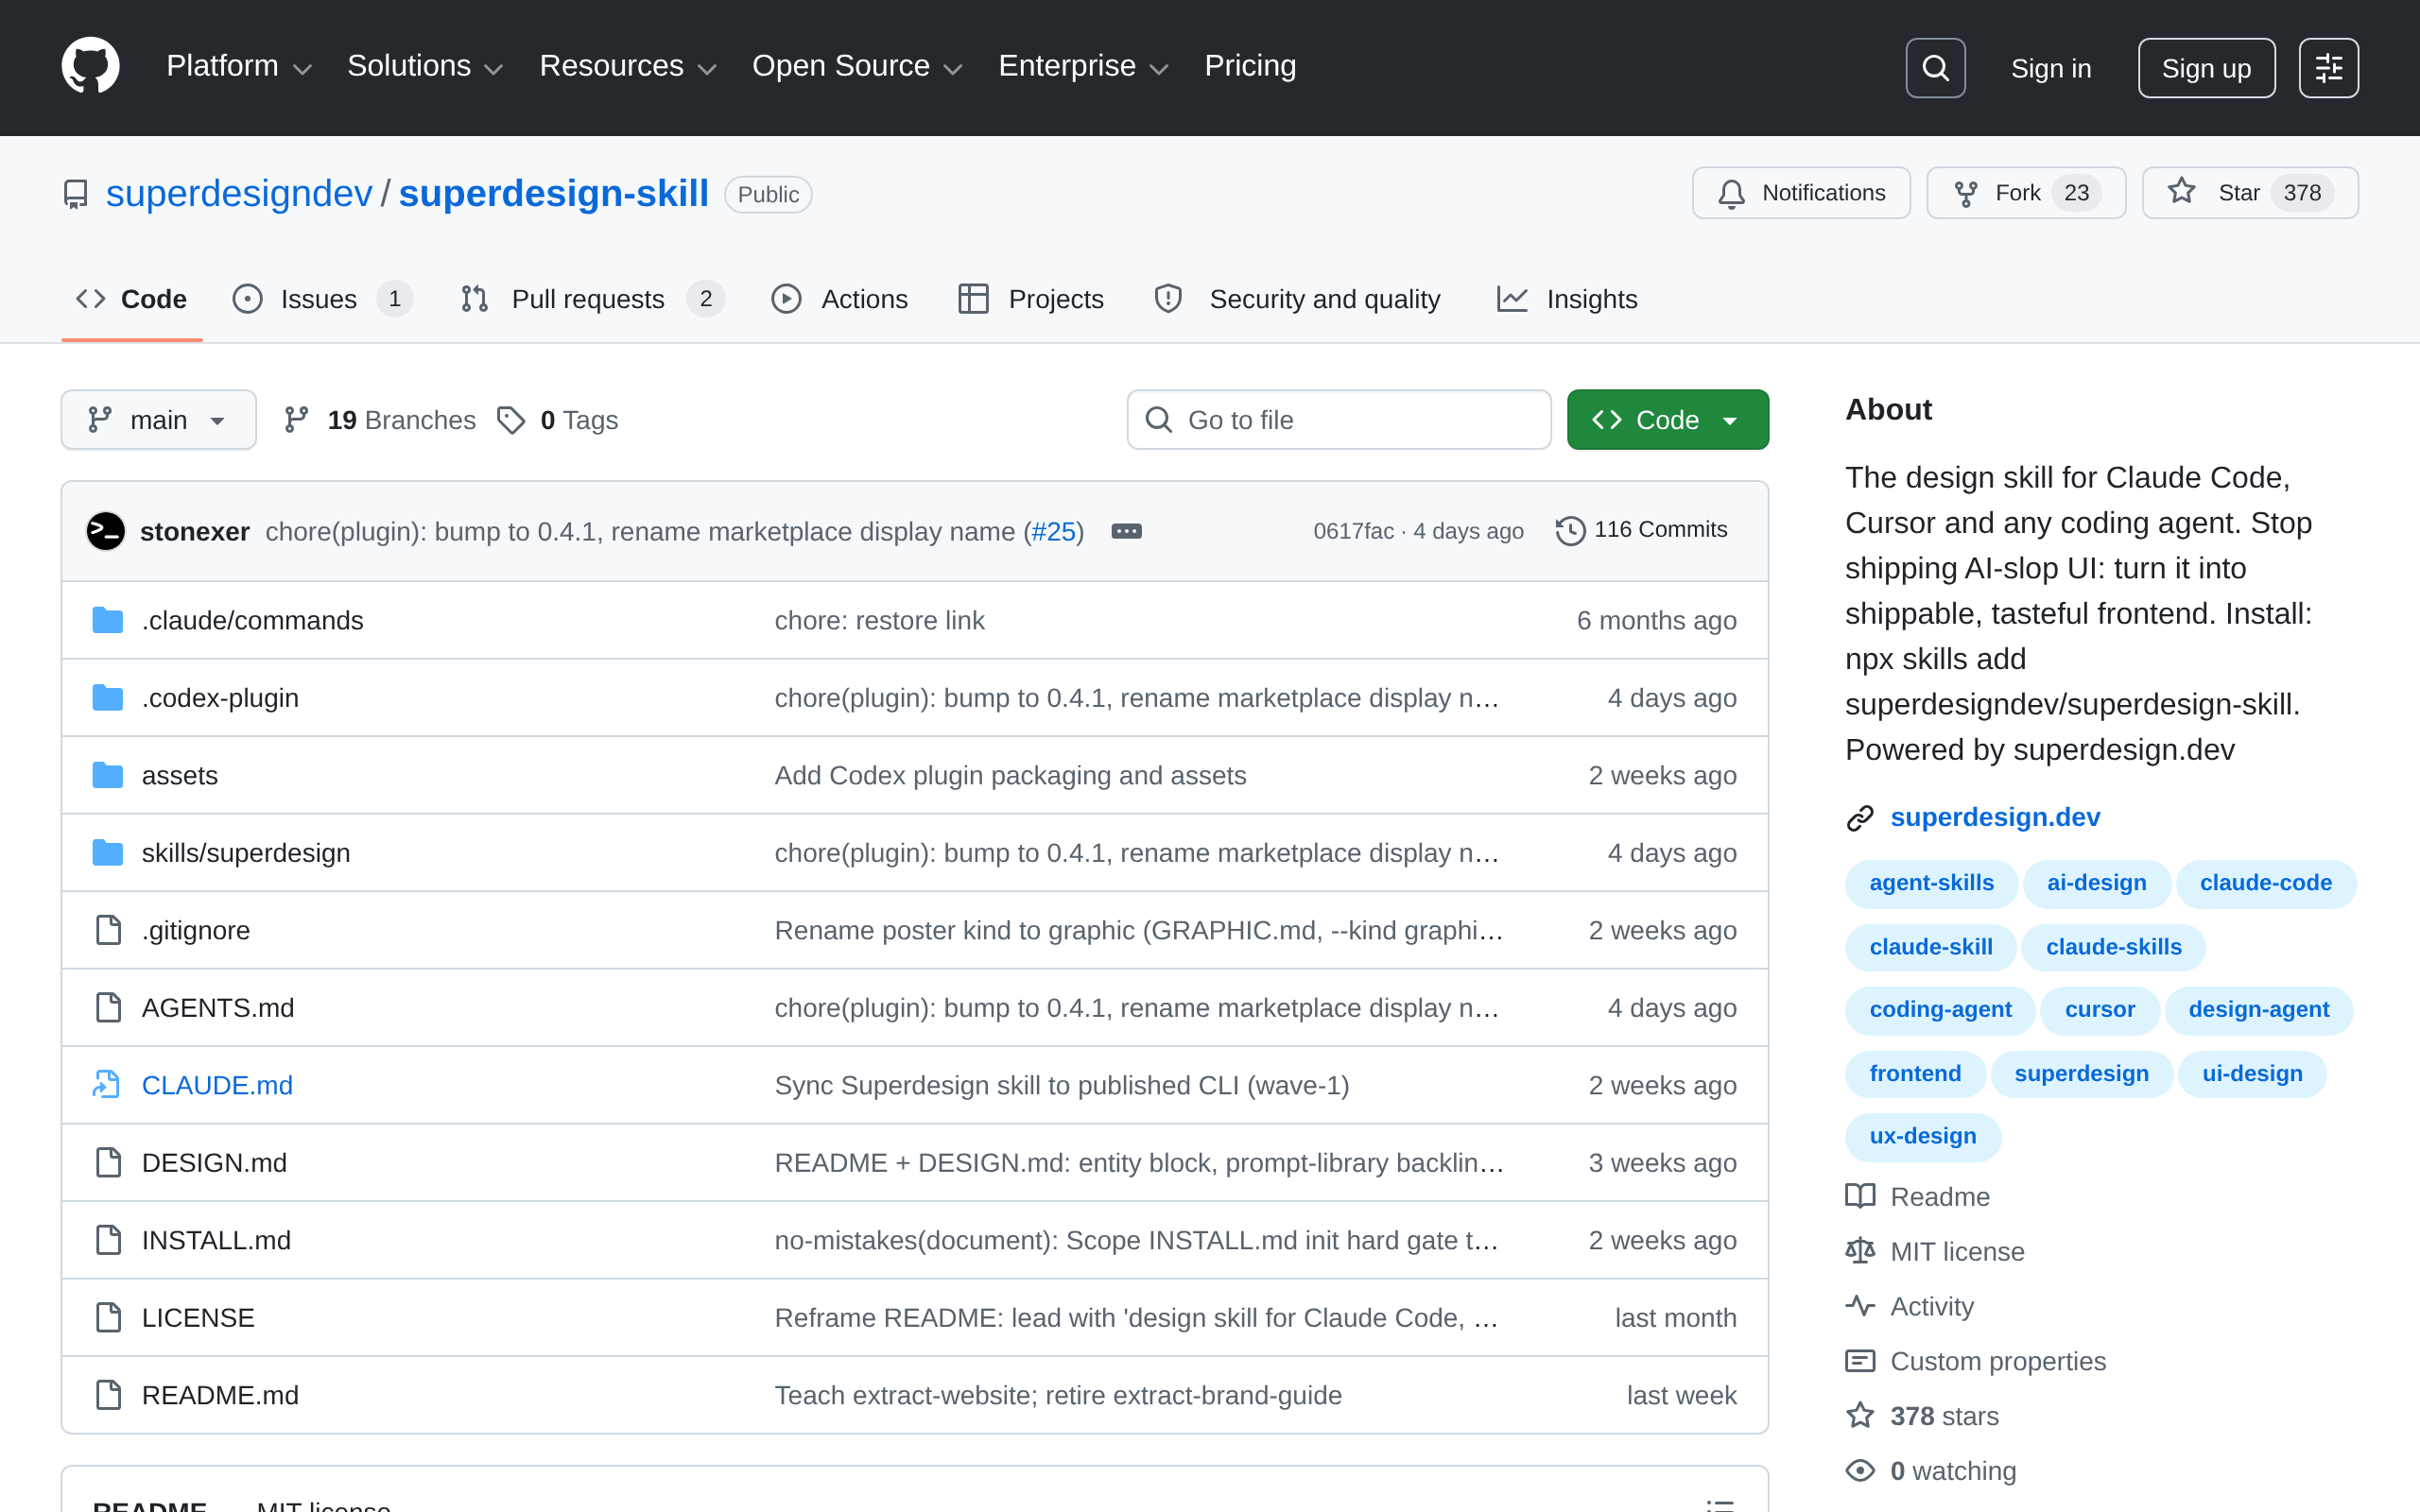The image size is (2420, 1512).
Task: Click the Sign in link
Action: [2051, 68]
